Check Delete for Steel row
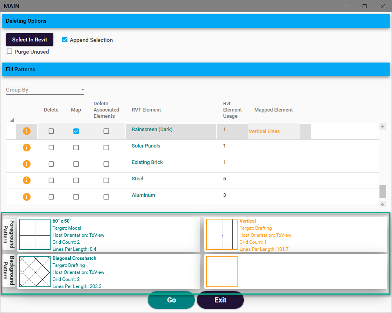This screenshot has width=392, height=313. coord(51,180)
